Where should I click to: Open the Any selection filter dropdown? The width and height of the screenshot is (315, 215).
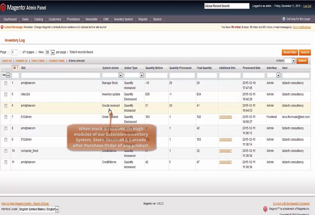click(6, 75)
